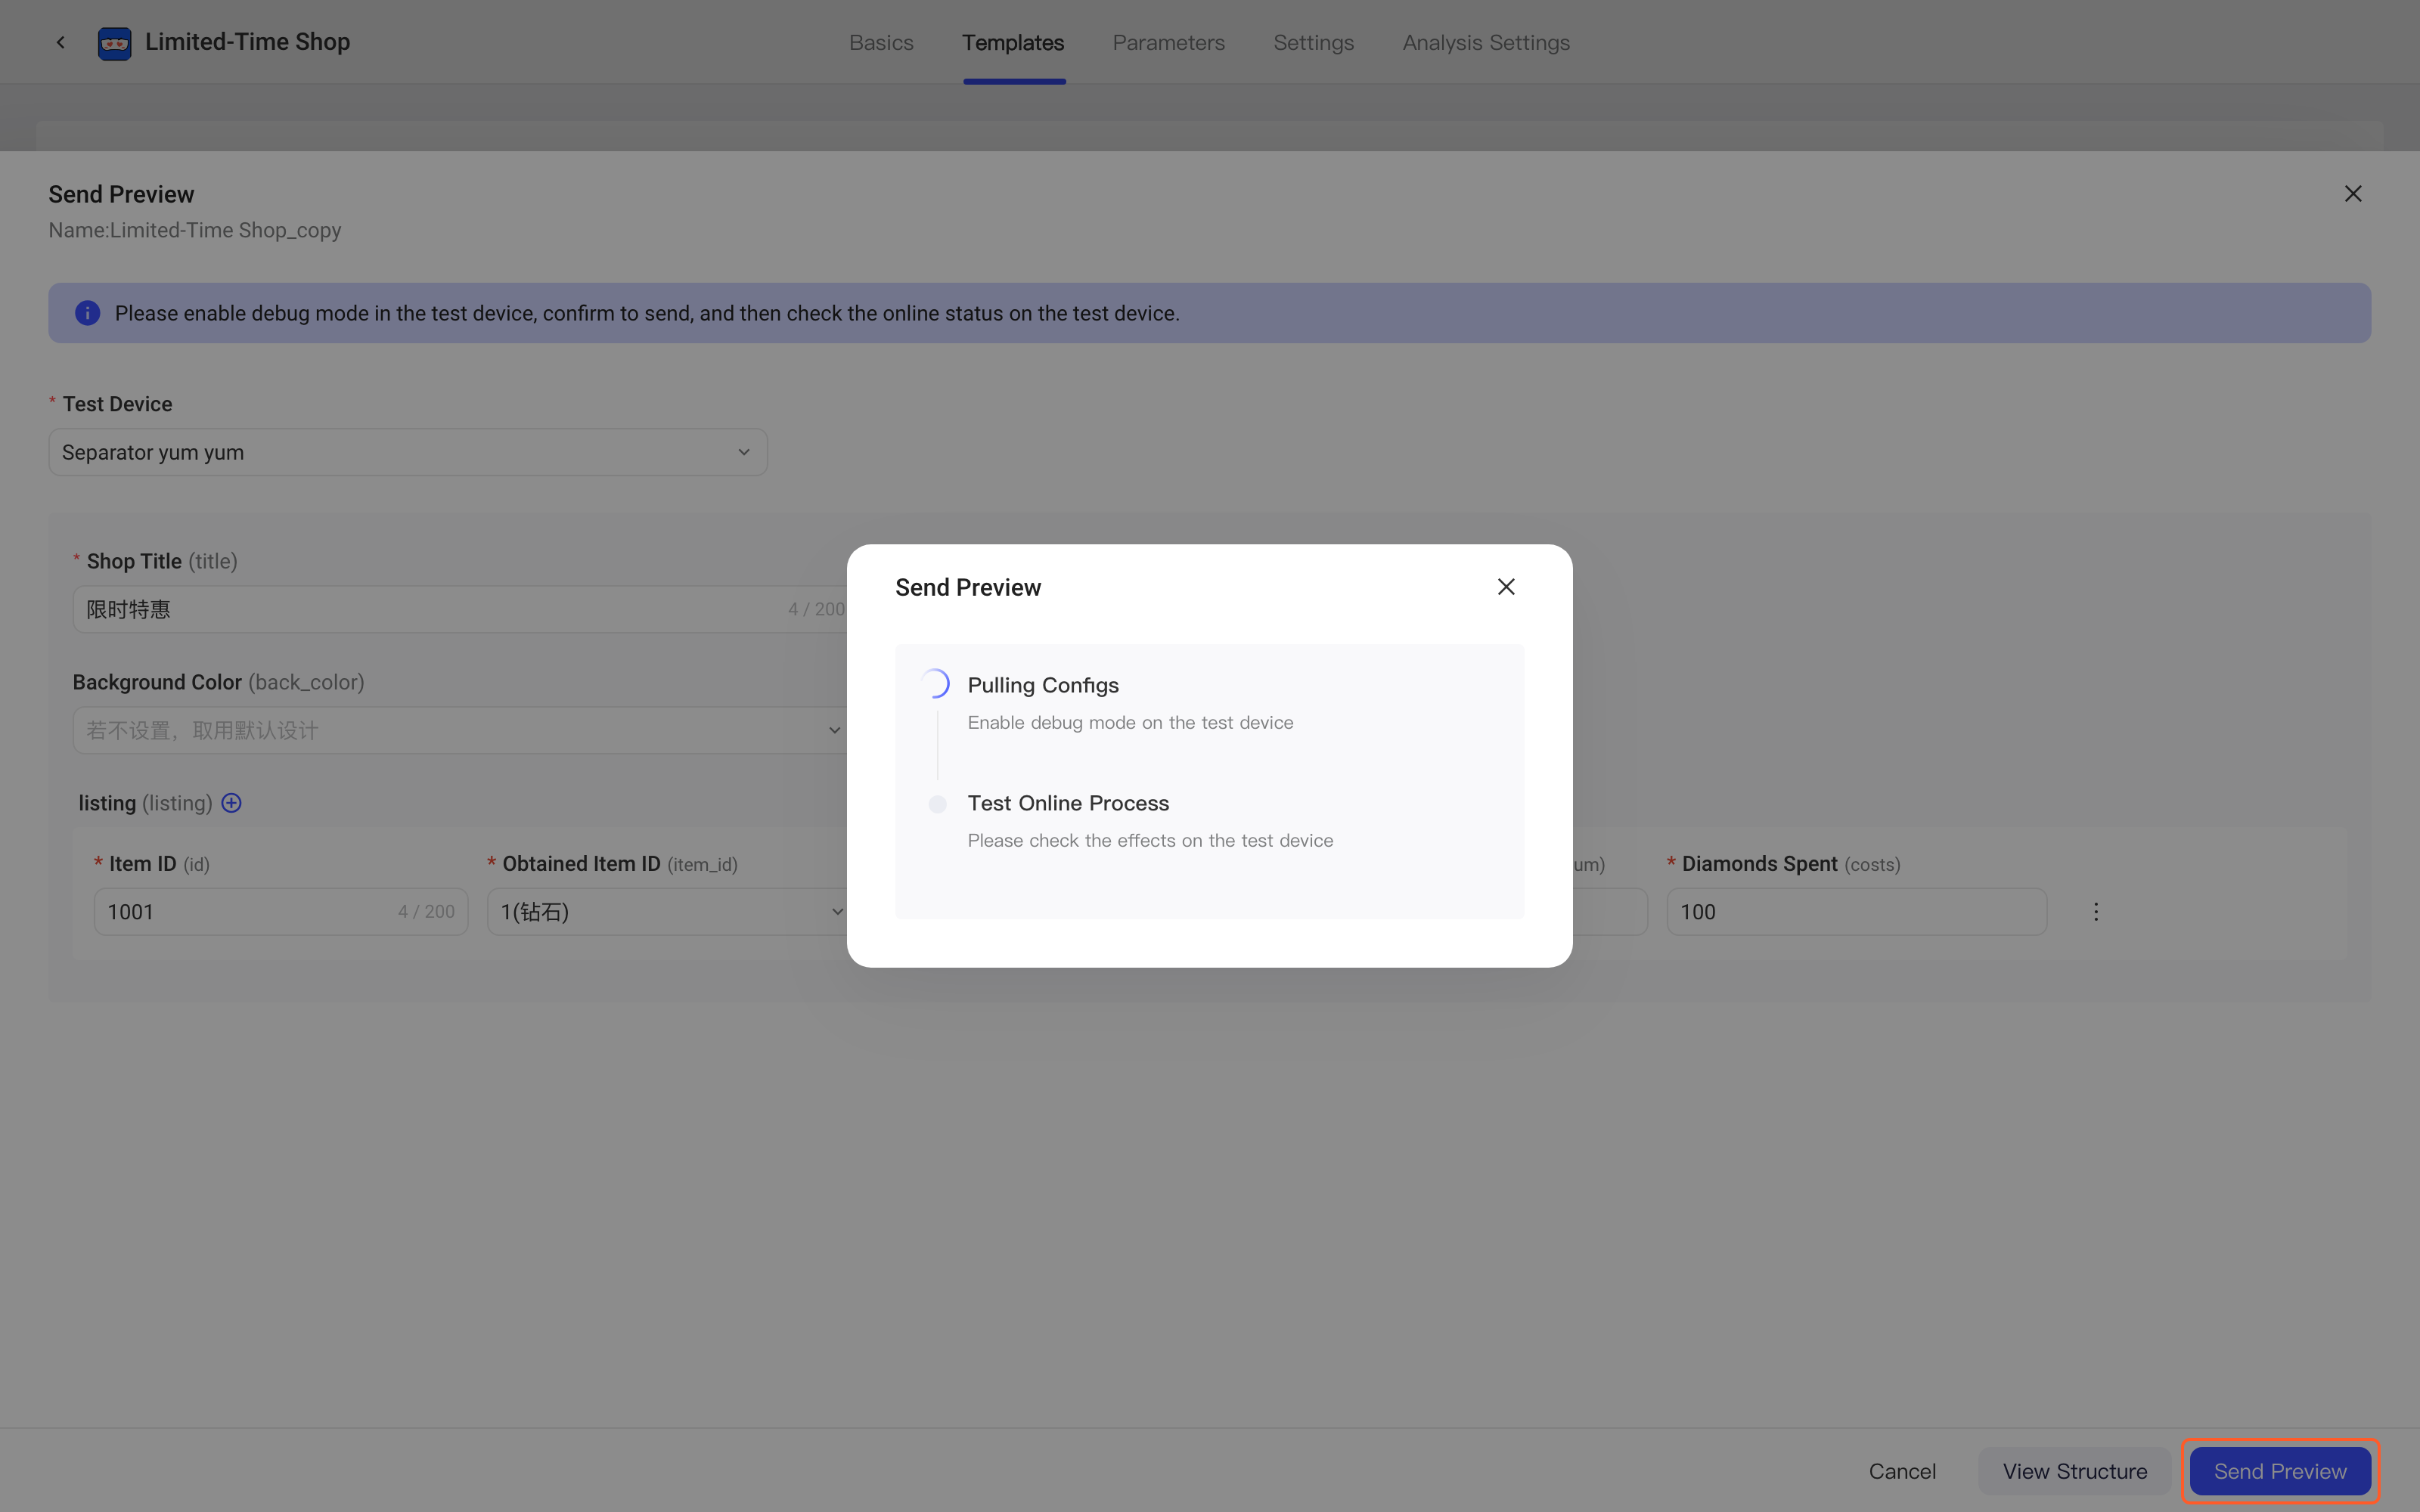
Task: Click the Test Online Process step dot
Action: tap(937, 804)
